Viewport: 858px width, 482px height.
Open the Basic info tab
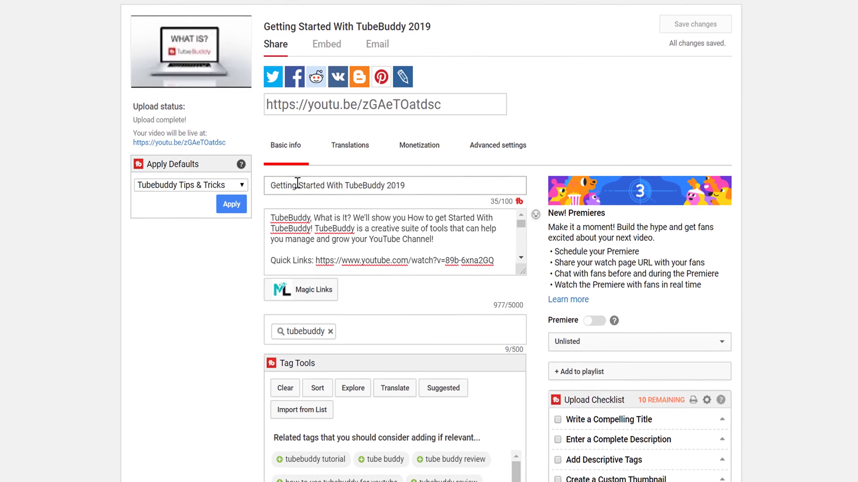tap(286, 145)
